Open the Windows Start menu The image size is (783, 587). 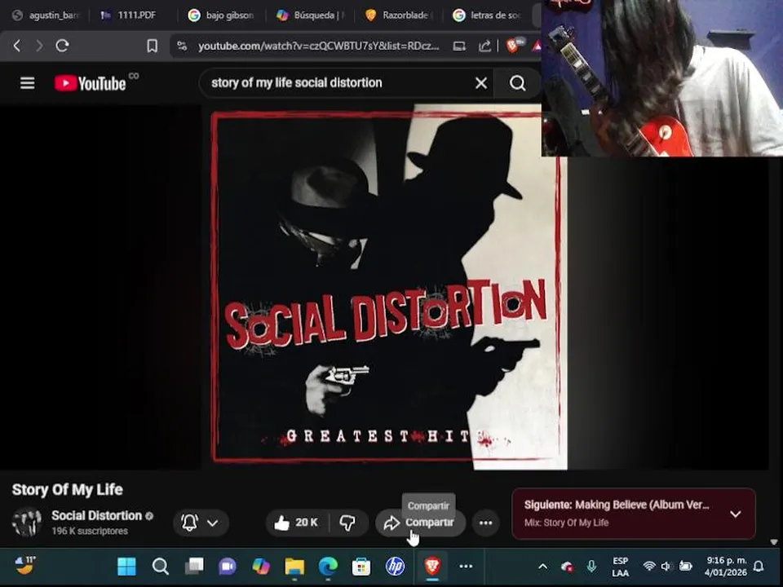click(126, 567)
